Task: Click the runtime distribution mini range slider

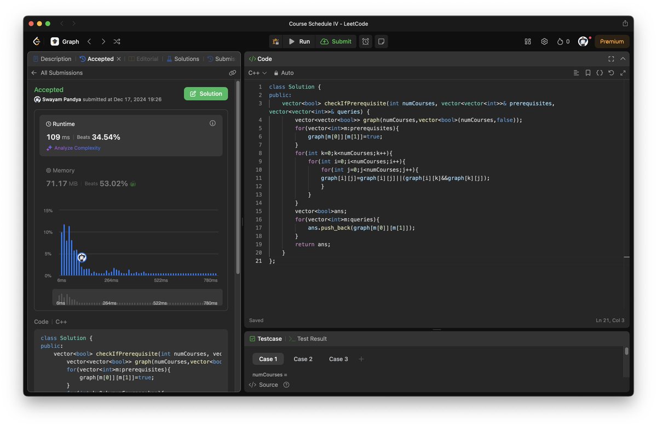Action: point(137,297)
